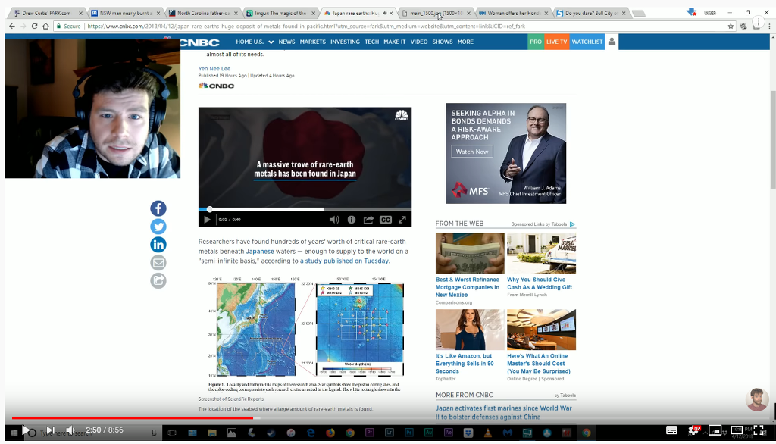Play the CNBC embedded video

point(207,220)
